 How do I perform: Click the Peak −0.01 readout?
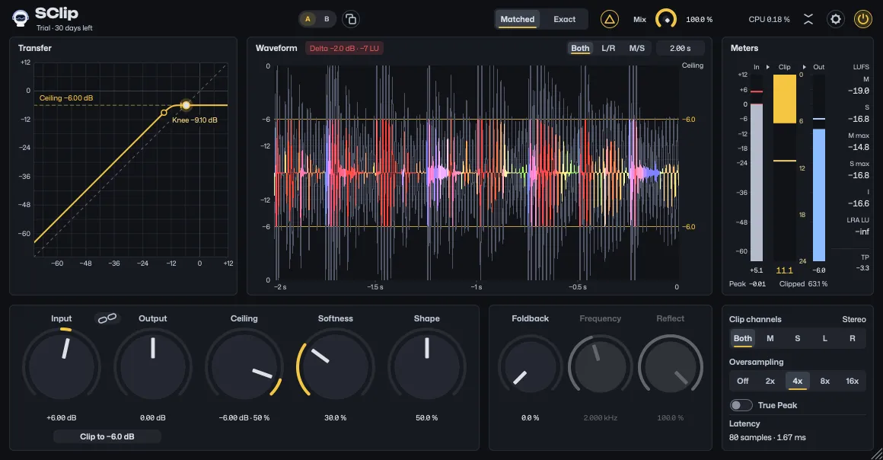tap(748, 284)
